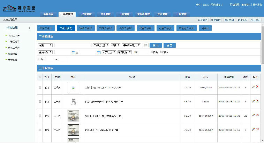The width and height of the screenshot is (264, 143).
Task: Open the 添加二手房 blue toolbar button
Action: coord(46,28)
